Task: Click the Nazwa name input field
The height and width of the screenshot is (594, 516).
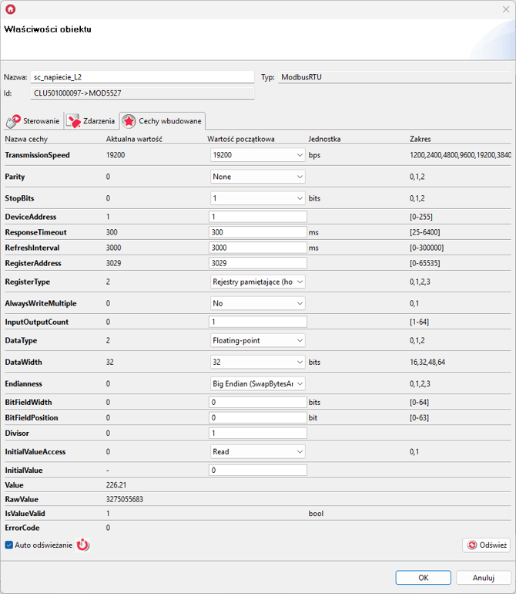Action: (x=142, y=77)
